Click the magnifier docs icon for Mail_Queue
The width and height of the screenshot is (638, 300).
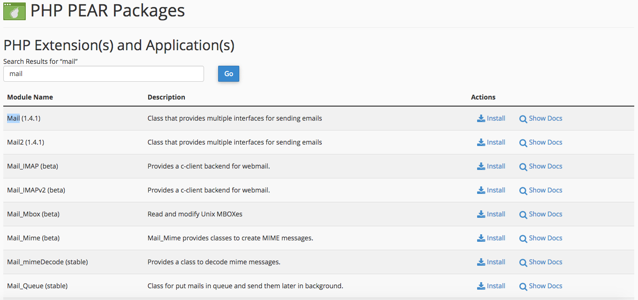[523, 286]
